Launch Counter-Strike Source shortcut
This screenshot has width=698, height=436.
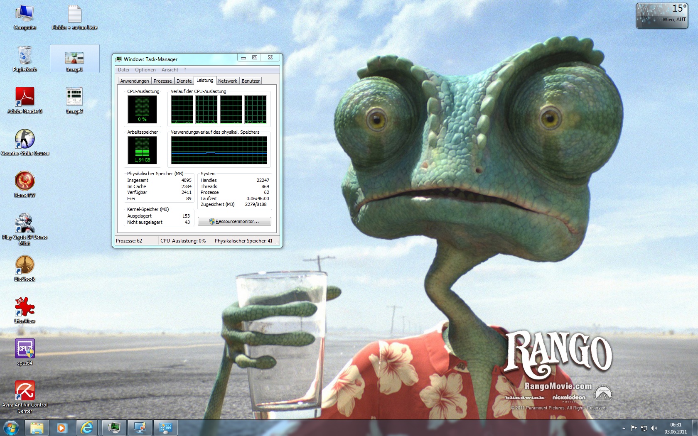[25, 143]
